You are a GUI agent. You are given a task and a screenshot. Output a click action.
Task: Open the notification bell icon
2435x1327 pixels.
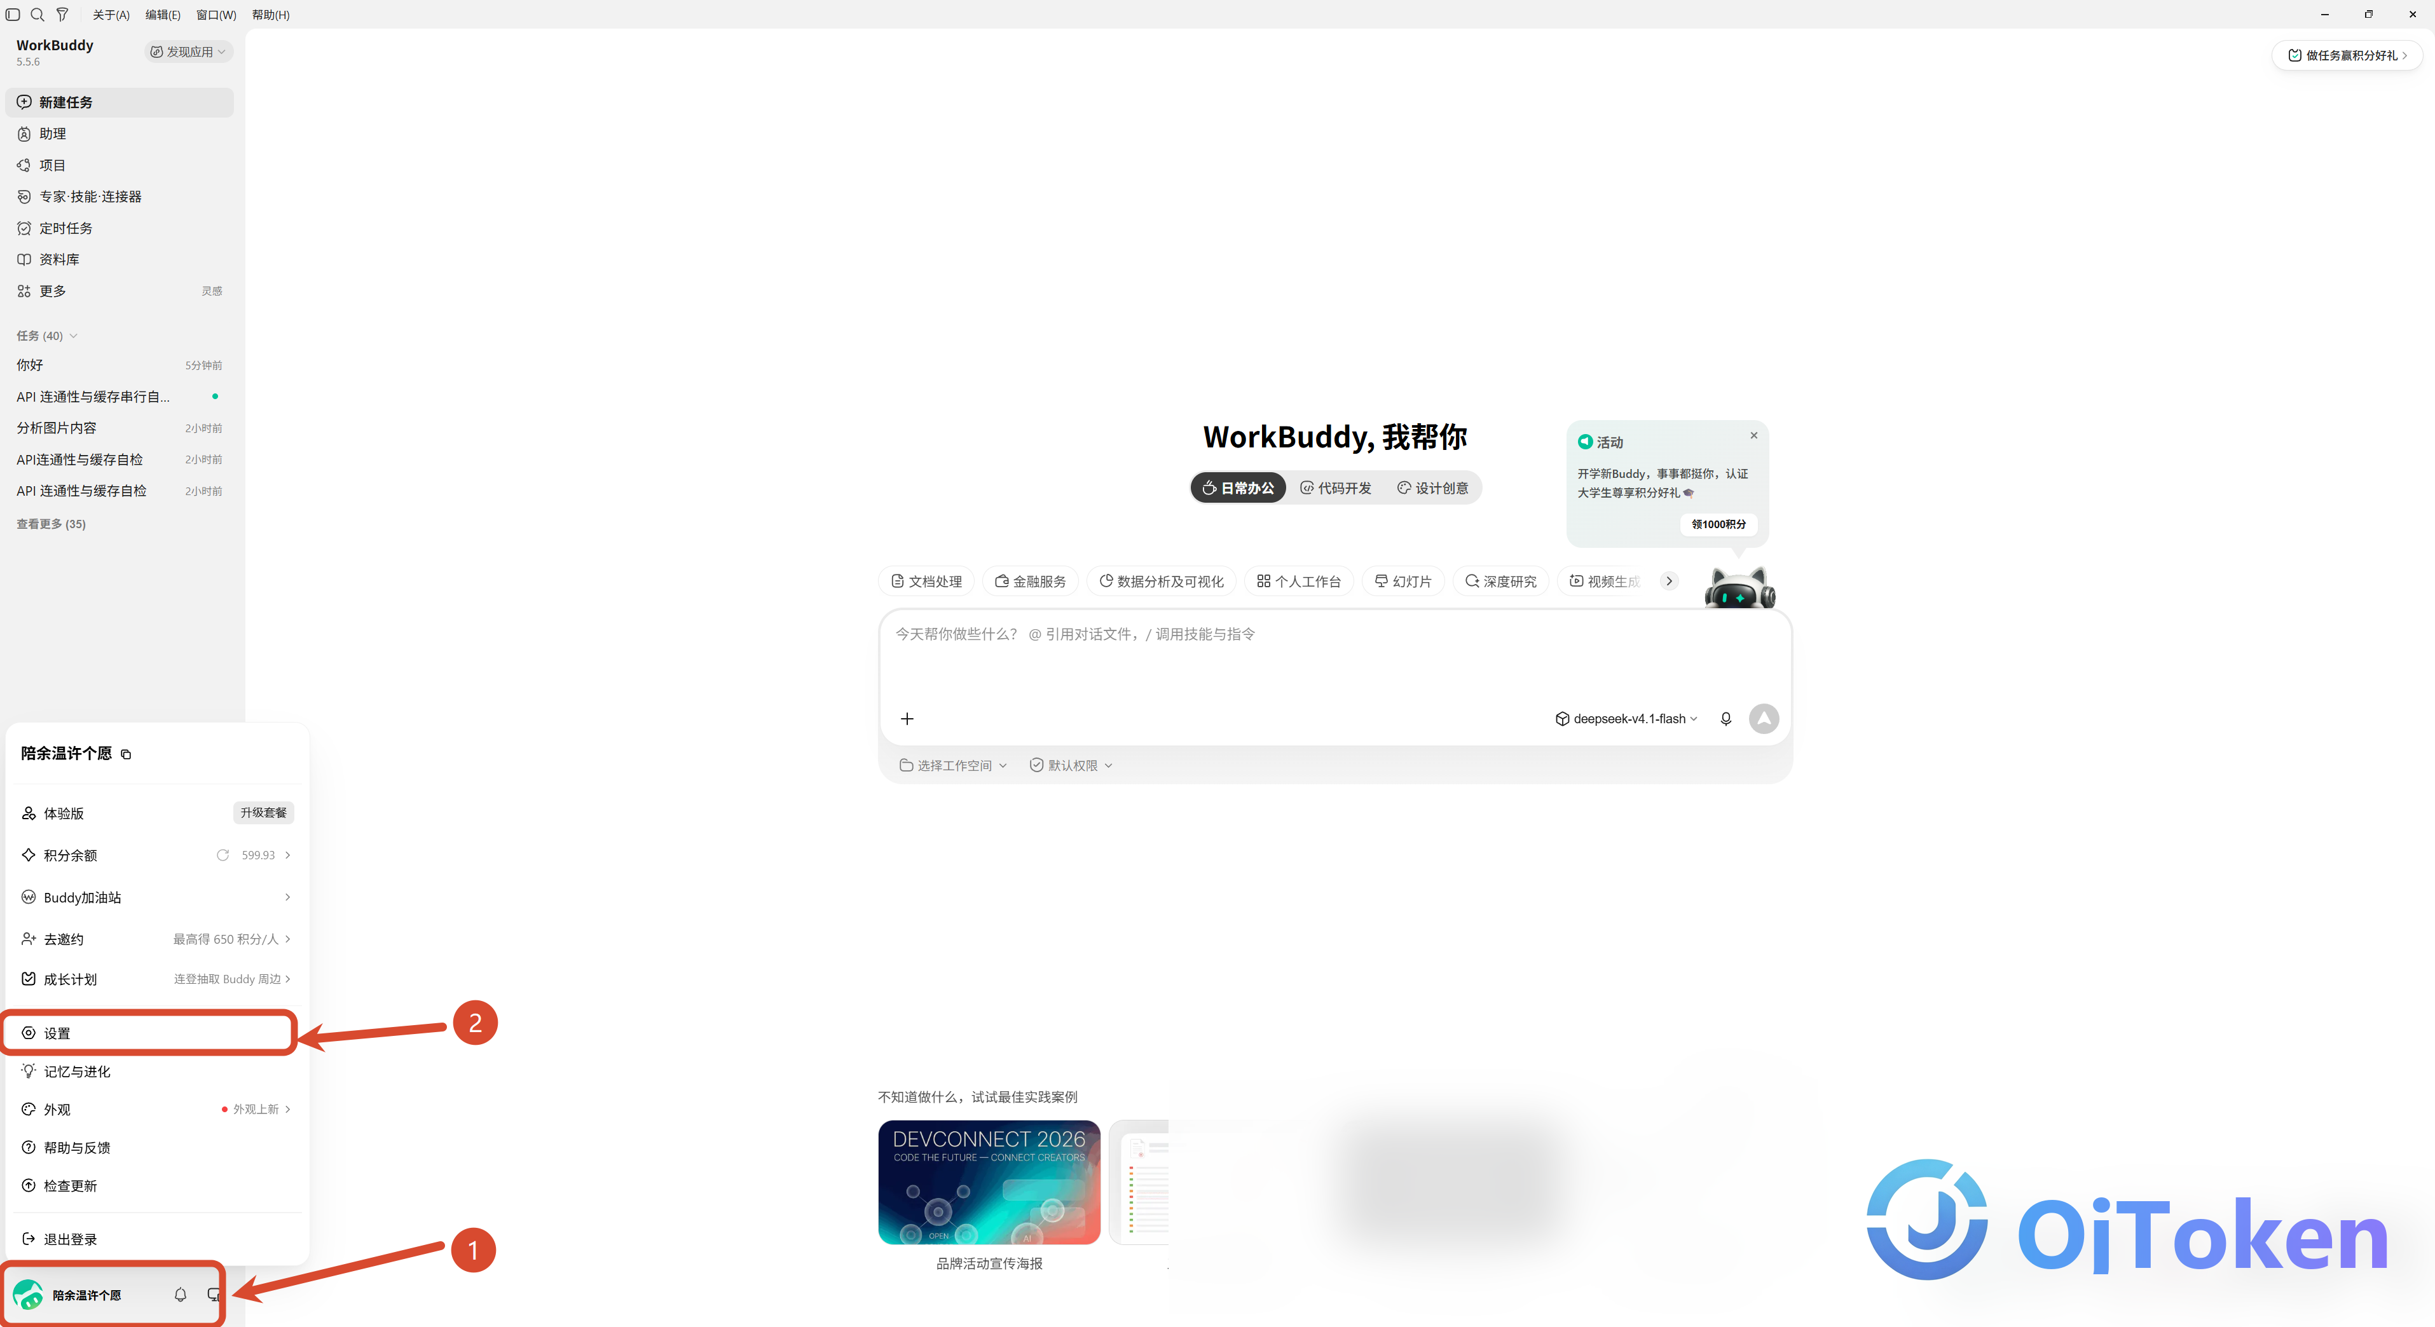pos(179,1295)
